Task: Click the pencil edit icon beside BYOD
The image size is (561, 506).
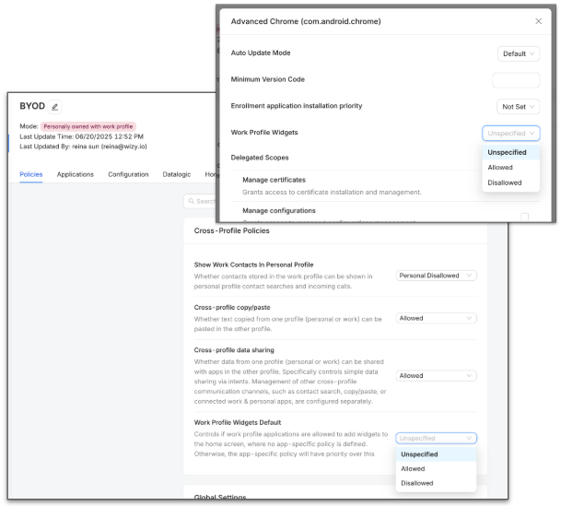Action: tap(54, 107)
